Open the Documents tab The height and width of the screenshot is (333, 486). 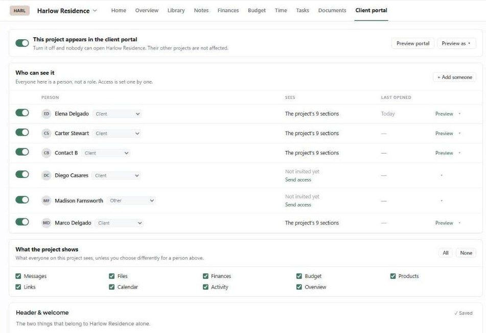coord(332,11)
